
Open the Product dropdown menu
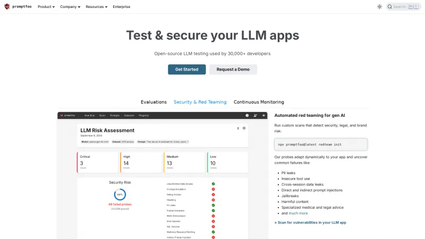coord(46,7)
